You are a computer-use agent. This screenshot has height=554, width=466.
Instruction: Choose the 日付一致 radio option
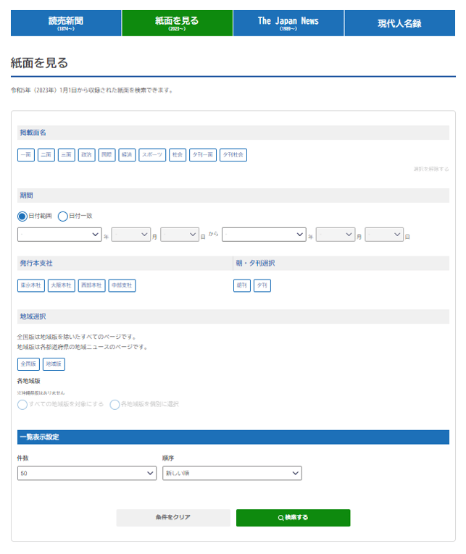(63, 216)
